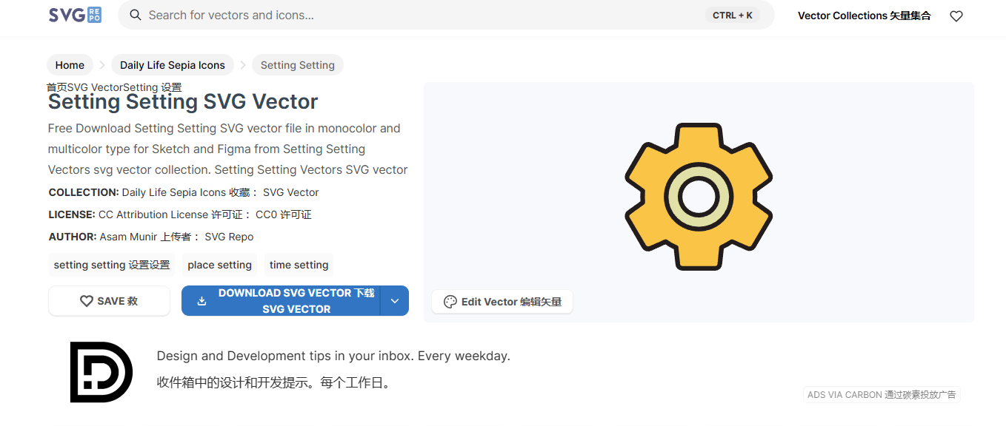The height and width of the screenshot is (426, 1006).
Task: Open Daily Life Sepia Icons breadcrumb
Action: tap(173, 65)
